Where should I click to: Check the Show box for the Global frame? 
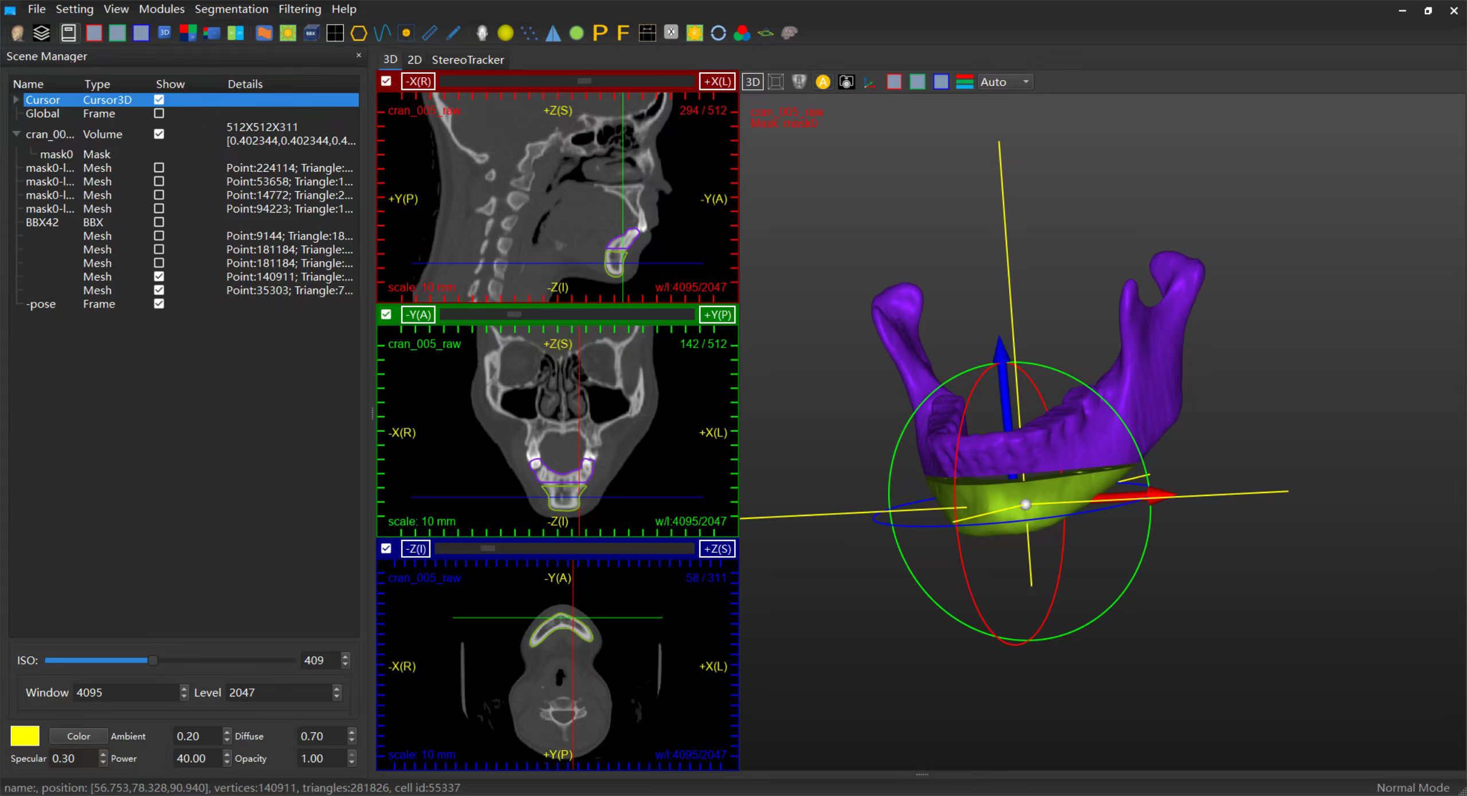click(159, 113)
